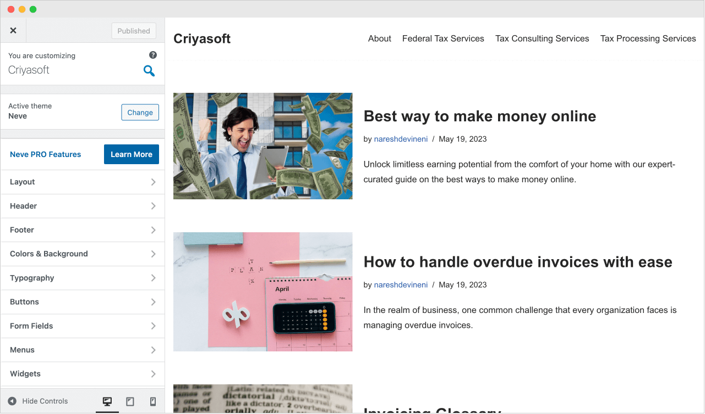Click the Change theme button

(x=140, y=113)
